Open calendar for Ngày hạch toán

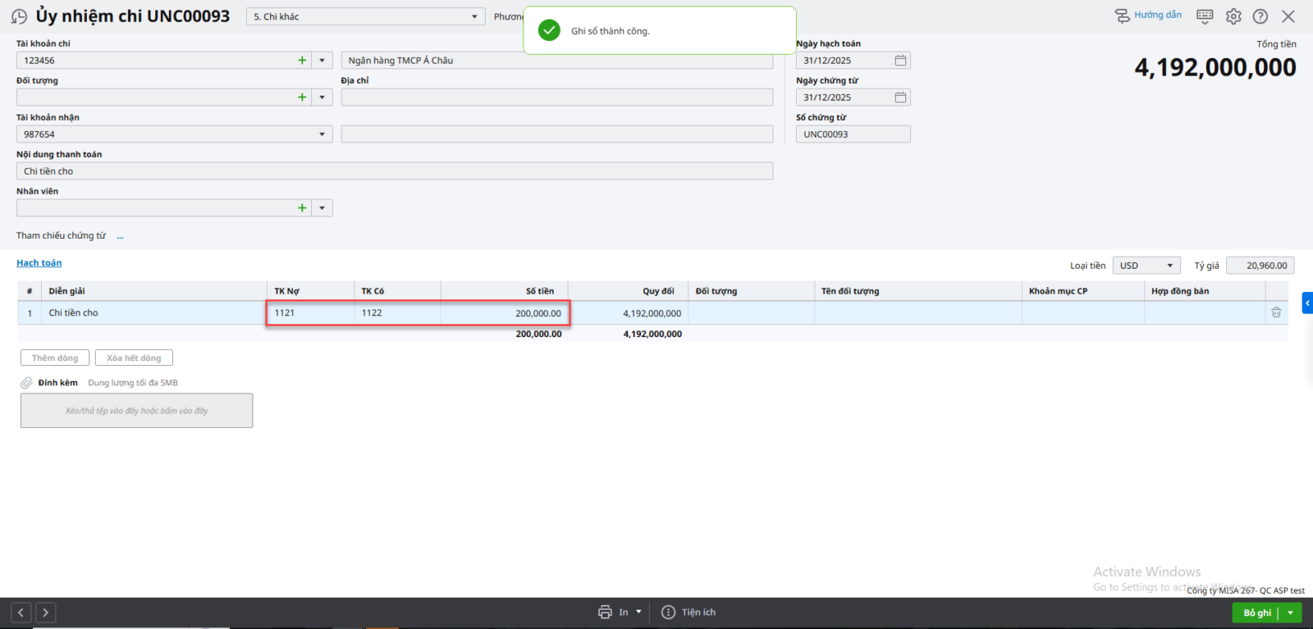coord(900,61)
